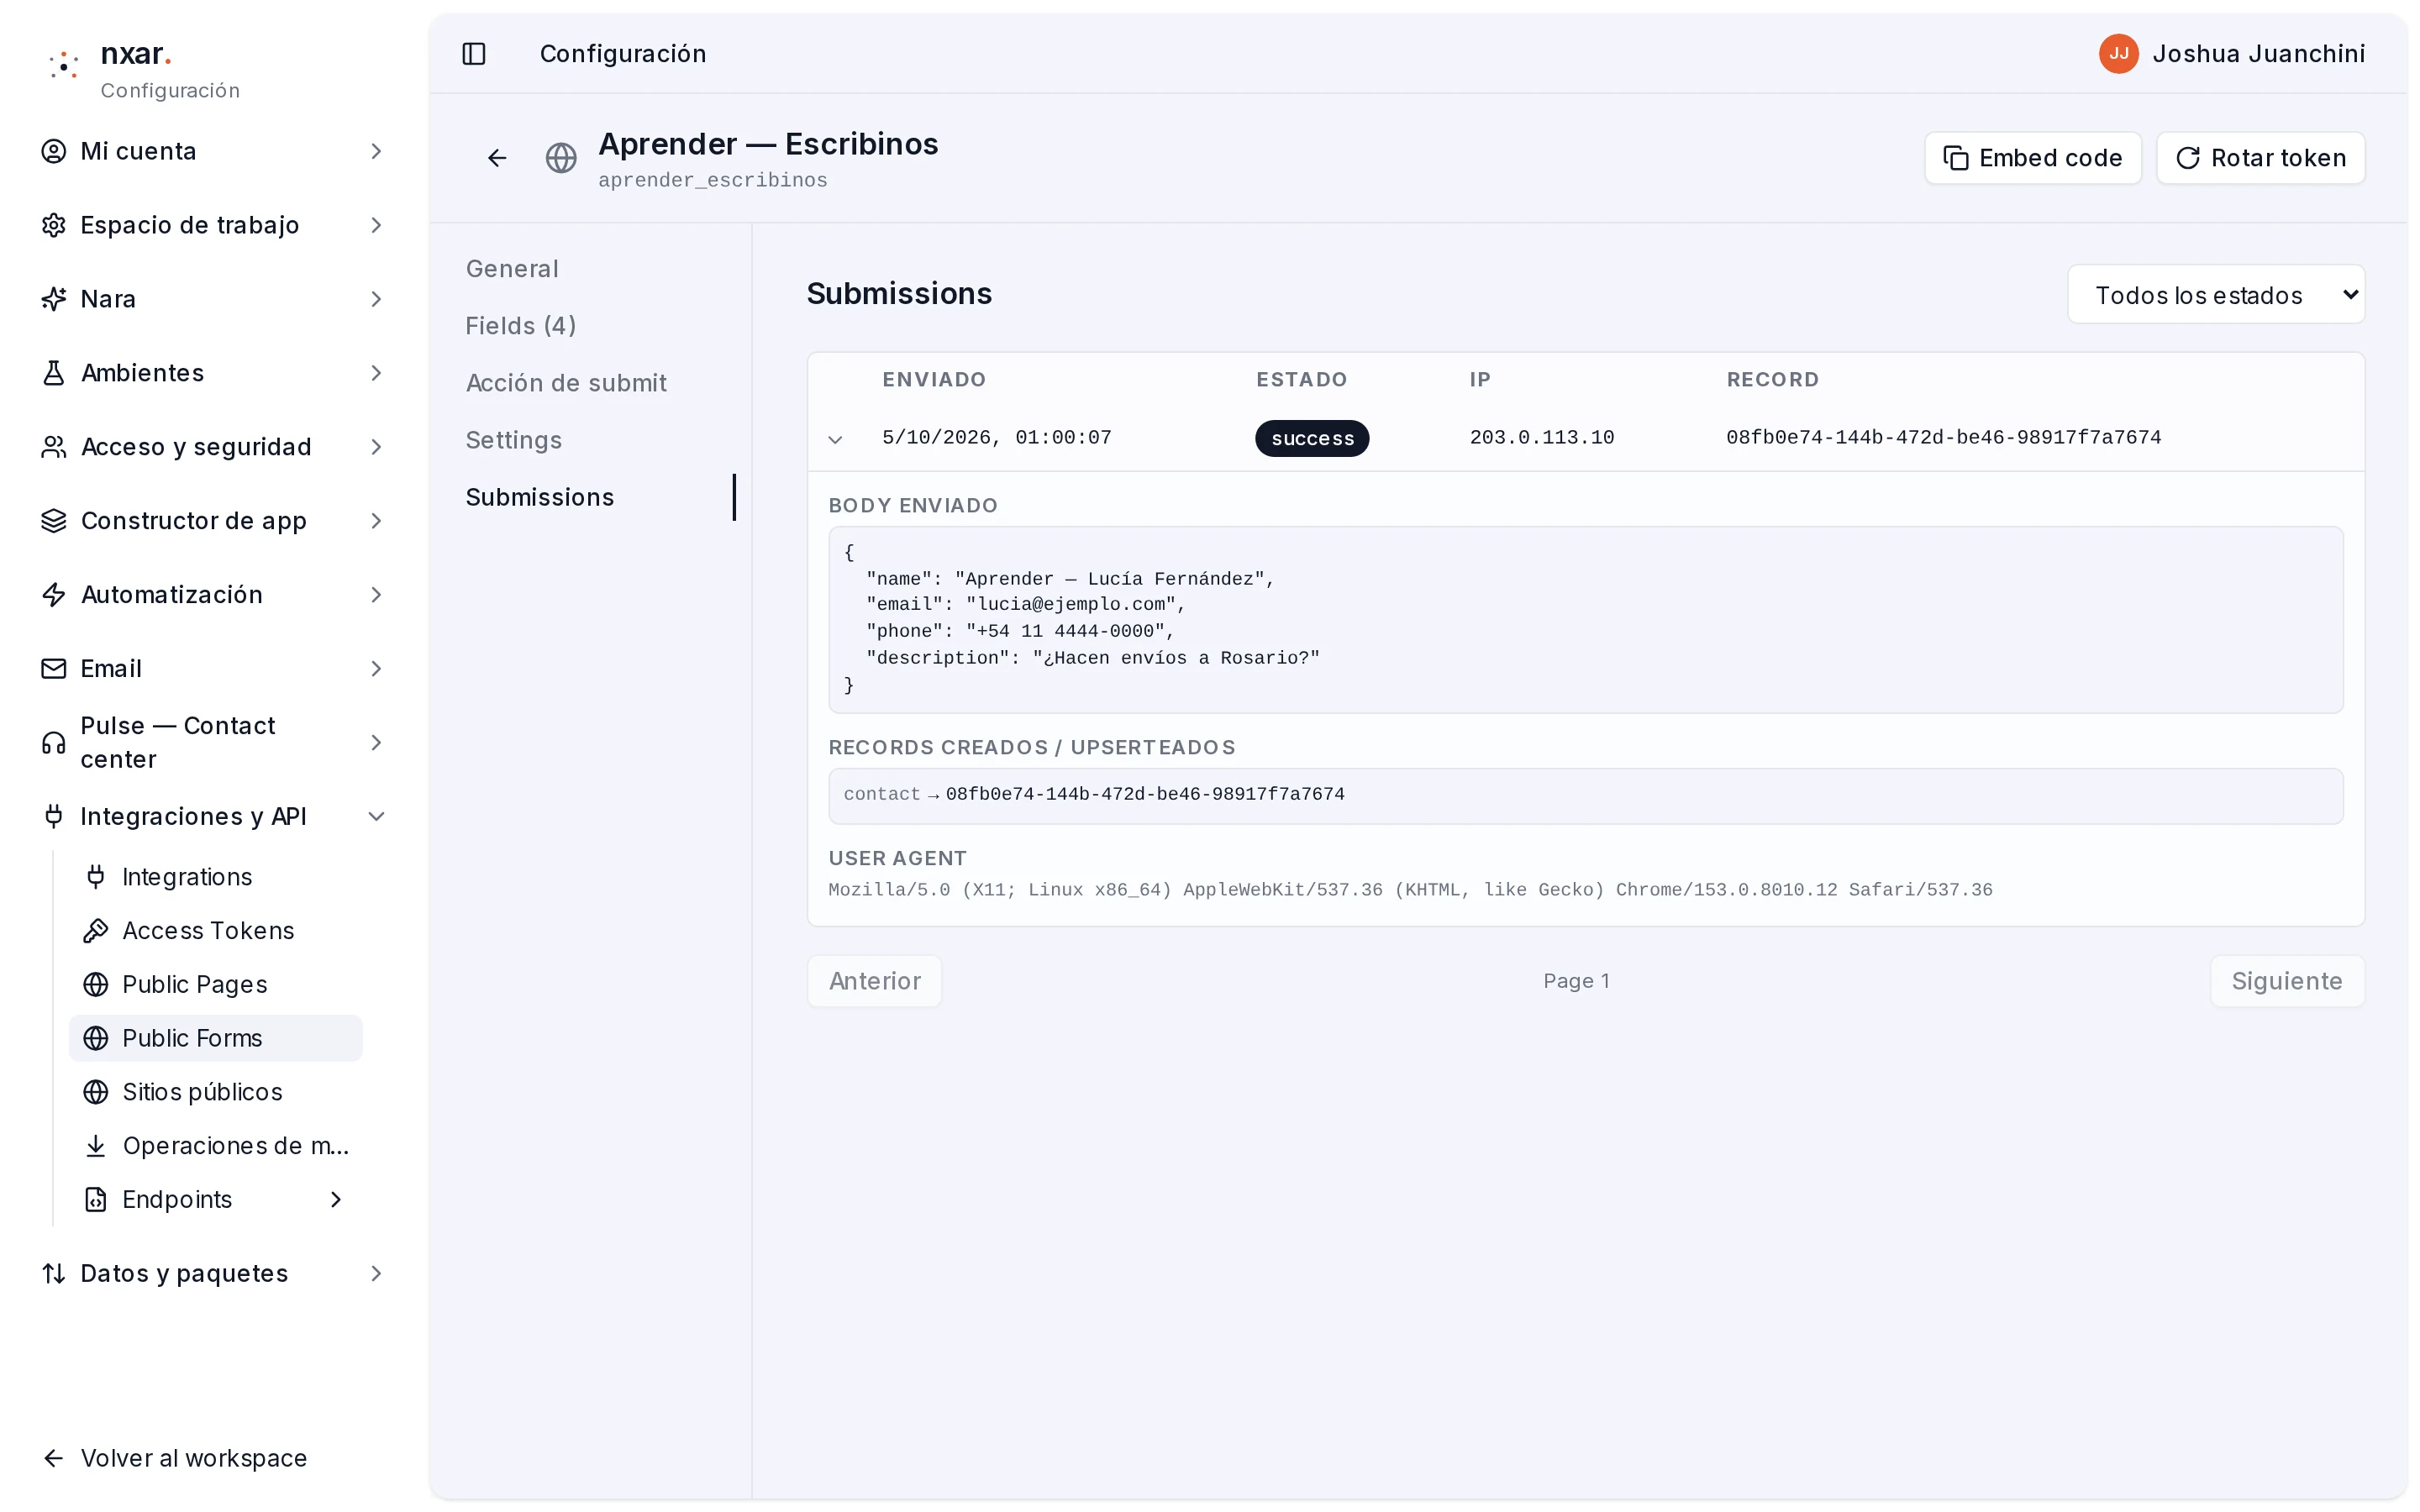Open the Acción de submit tab
The image size is (2420, 1512).
(566, 383)
